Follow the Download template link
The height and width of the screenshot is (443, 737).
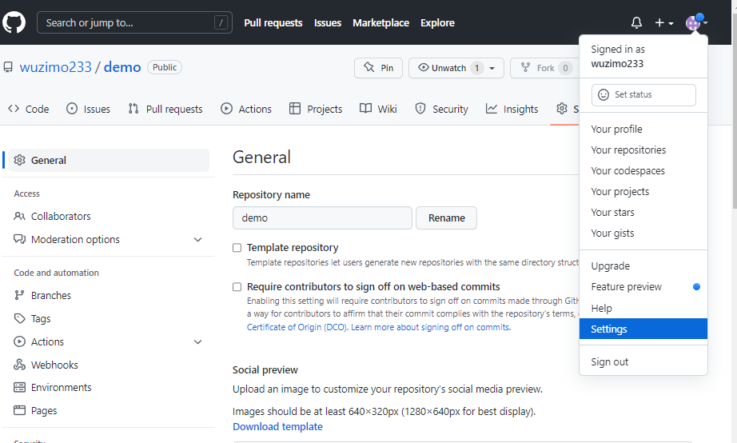[277, 426]
